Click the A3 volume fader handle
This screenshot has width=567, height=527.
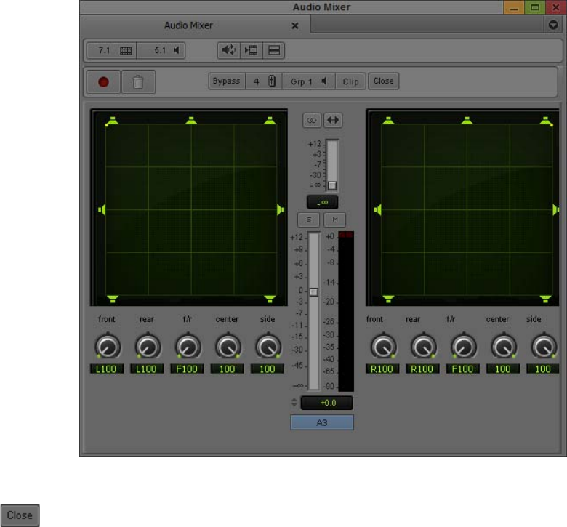(x=314, y=292)
